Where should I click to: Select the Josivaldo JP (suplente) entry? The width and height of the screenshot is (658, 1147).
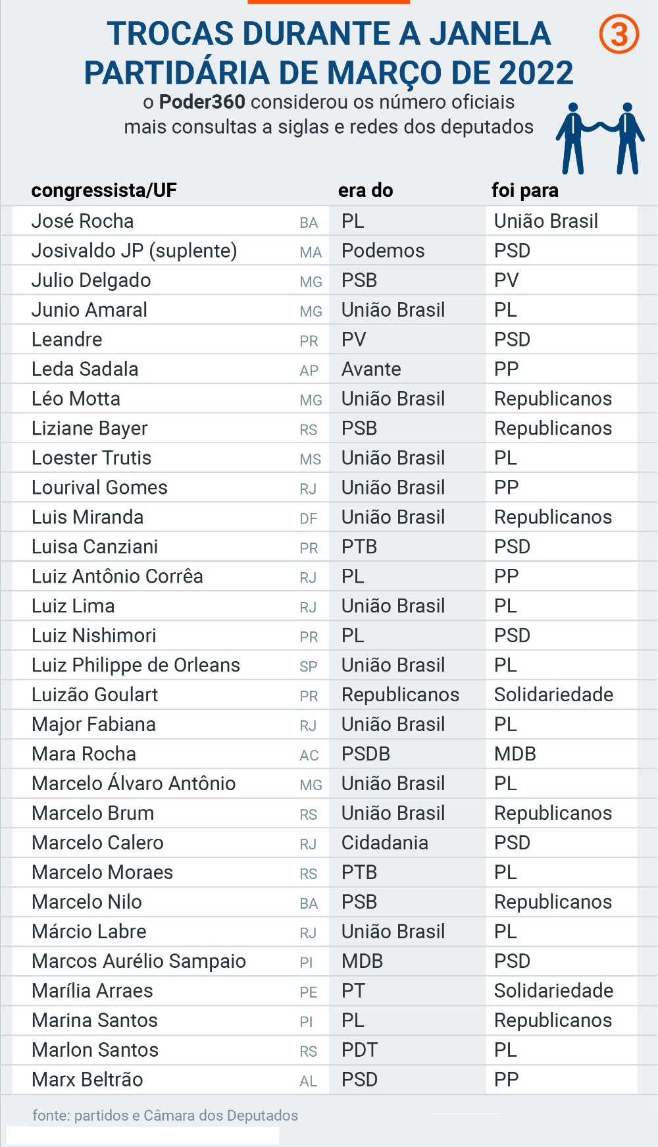click(134, 251)
